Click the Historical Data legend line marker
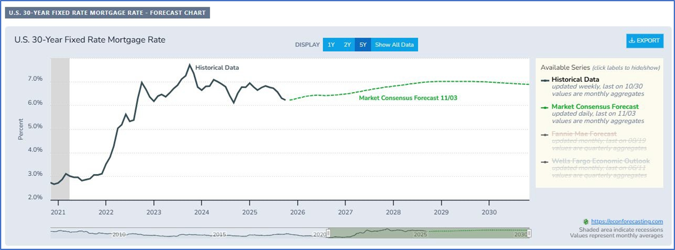The height and width of the screenshot is (250, 675). coord(545,80)
